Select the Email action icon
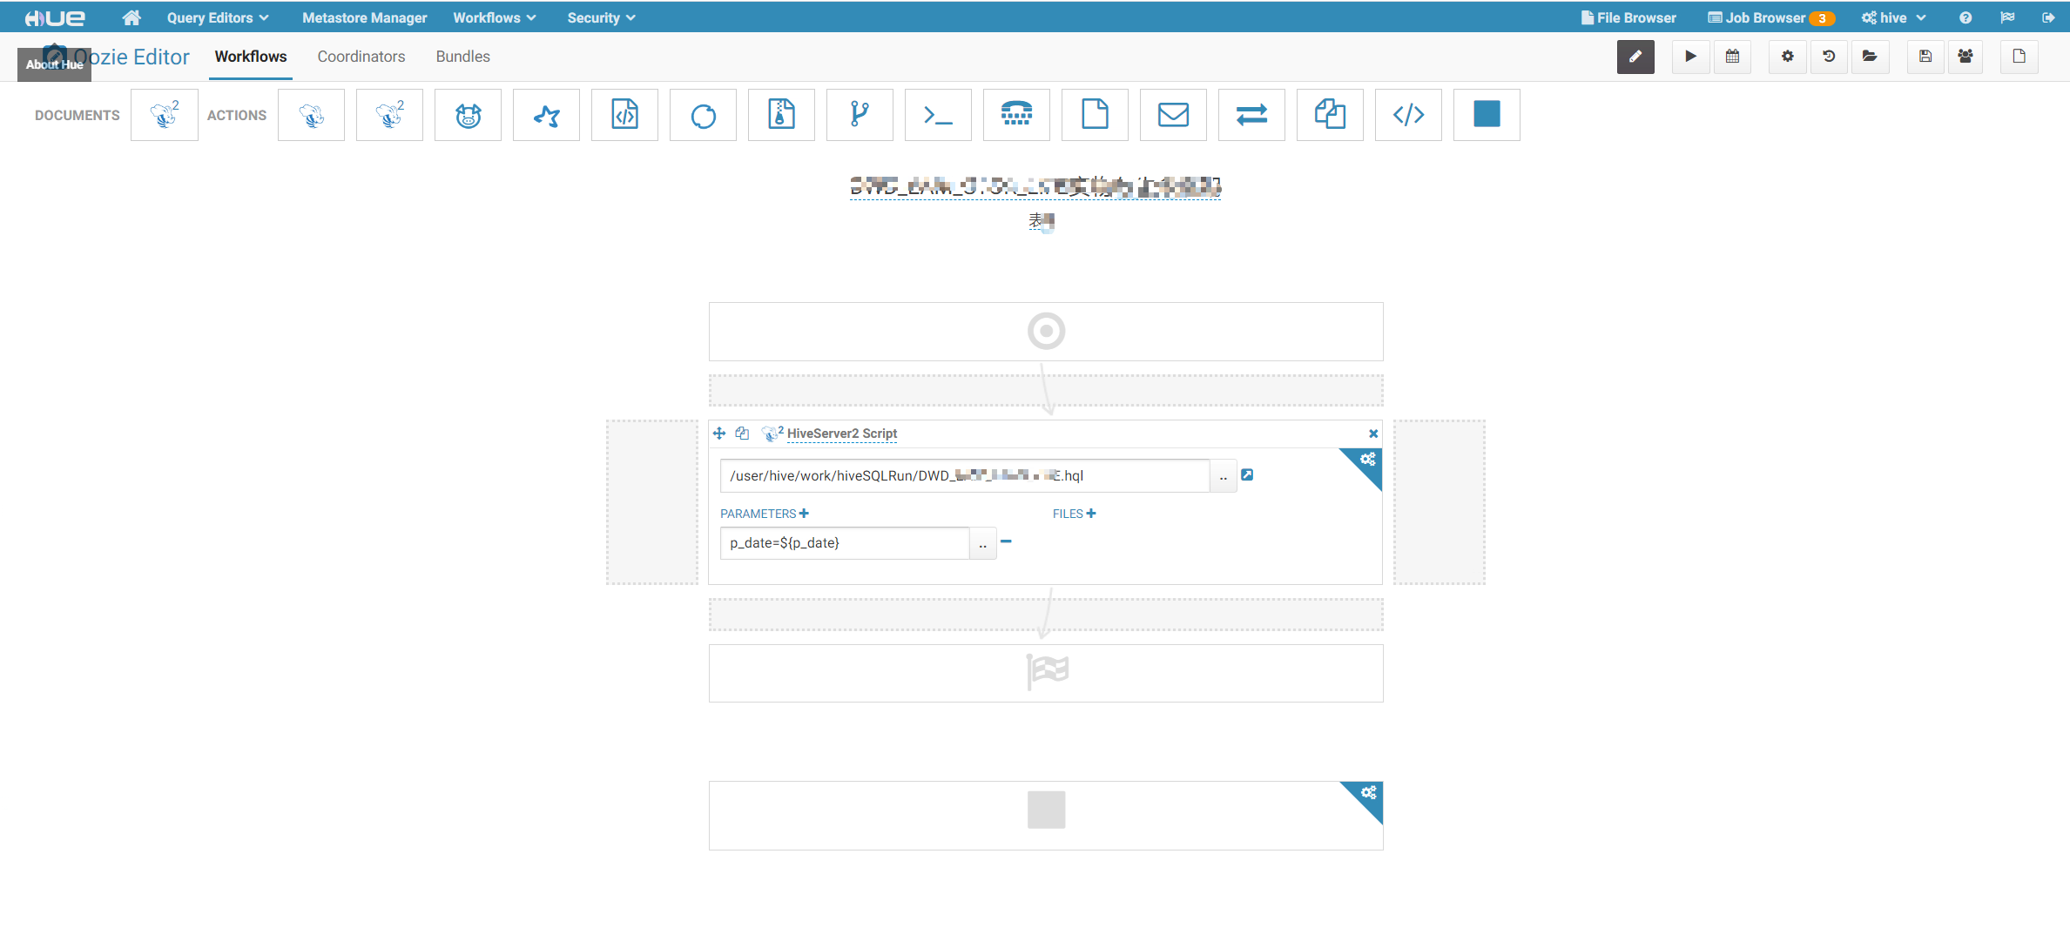This screenshot has height=948, width=2070. click(x=1173, y=115)
